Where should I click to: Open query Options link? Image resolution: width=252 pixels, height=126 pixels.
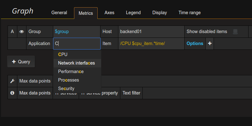[x=195, y=43]
